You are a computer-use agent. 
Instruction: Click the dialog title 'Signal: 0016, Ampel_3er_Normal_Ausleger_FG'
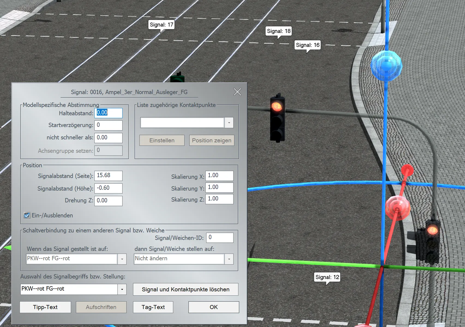pos(129,92)
